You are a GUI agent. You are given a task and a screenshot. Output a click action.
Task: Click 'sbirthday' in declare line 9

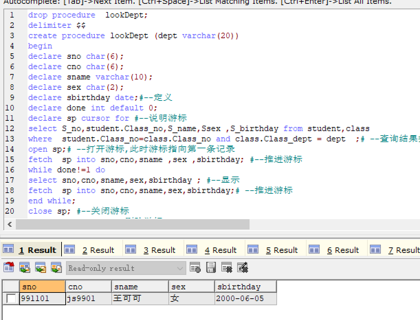pos(88,98)
